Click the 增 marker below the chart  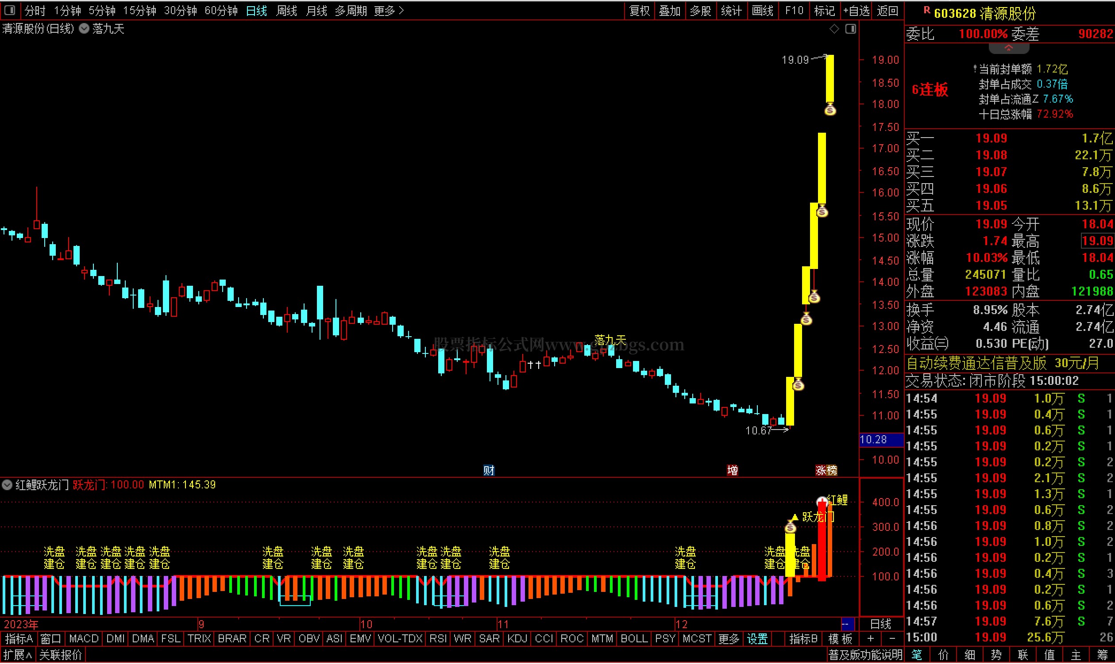[732, 470]
